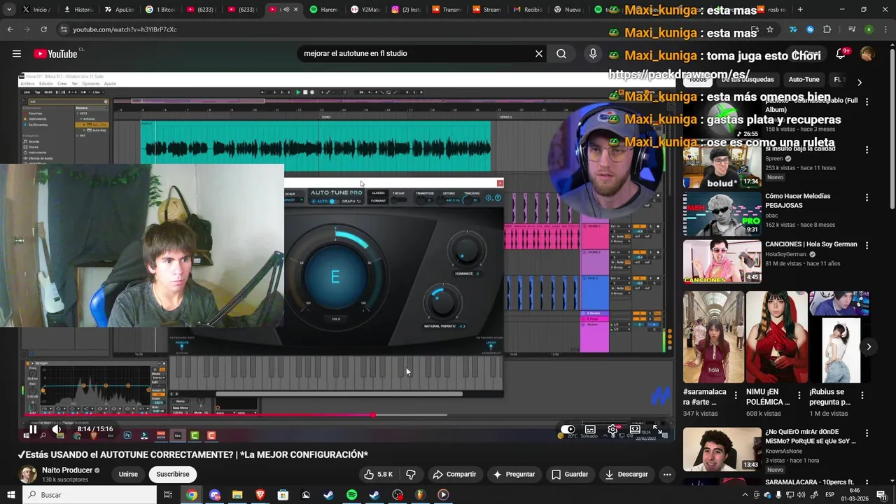Open the account avatar menu
The height and width of the screenshot is (504, 896).
click(x=867, y=54)
